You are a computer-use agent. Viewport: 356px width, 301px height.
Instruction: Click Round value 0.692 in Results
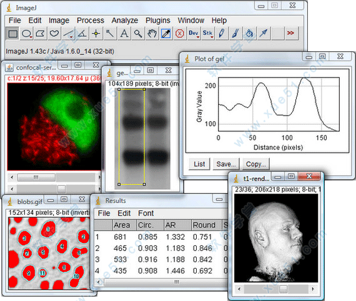coord(202,271)
